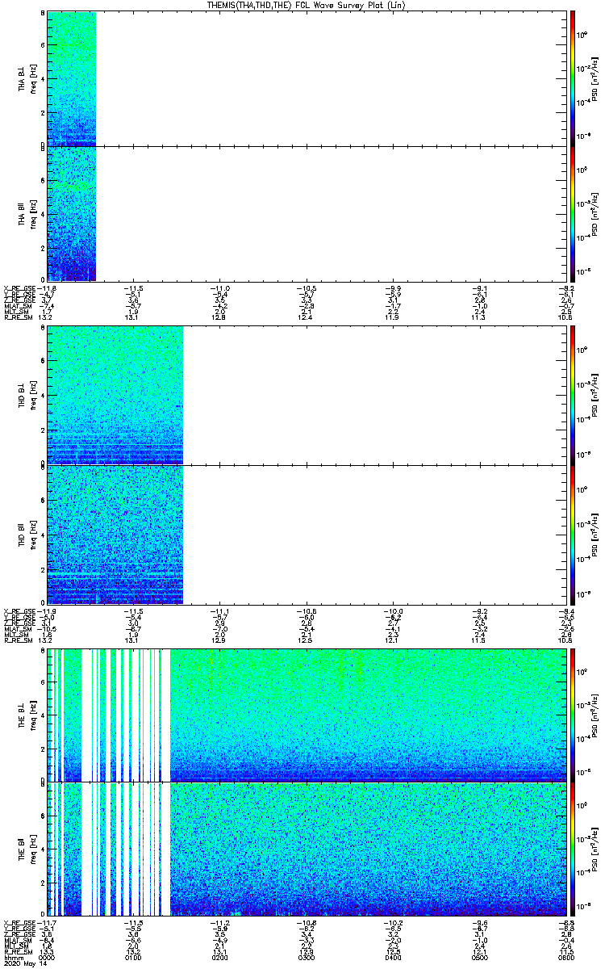Click the 'THA B⊥ freq [Hz]' axis label
This screenshot has width=605, height=969.
point(27,78)
